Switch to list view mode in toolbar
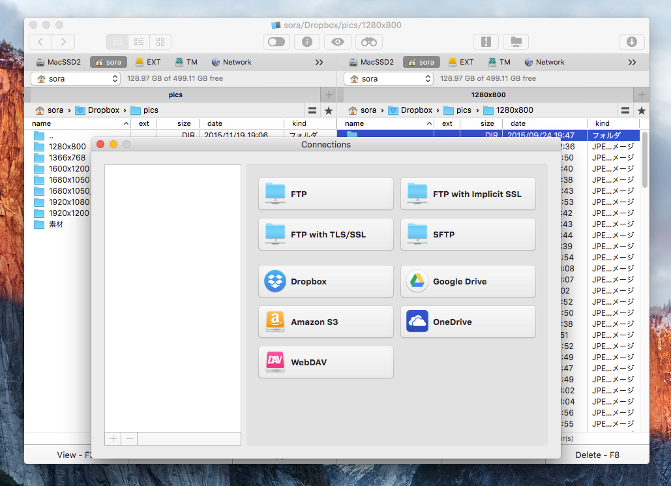Image resolution: width=671 pixels, height=486 pixels. pyautogui.click(x=117, y=42)
